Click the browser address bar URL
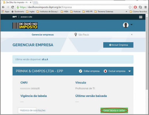 [46, 7]
